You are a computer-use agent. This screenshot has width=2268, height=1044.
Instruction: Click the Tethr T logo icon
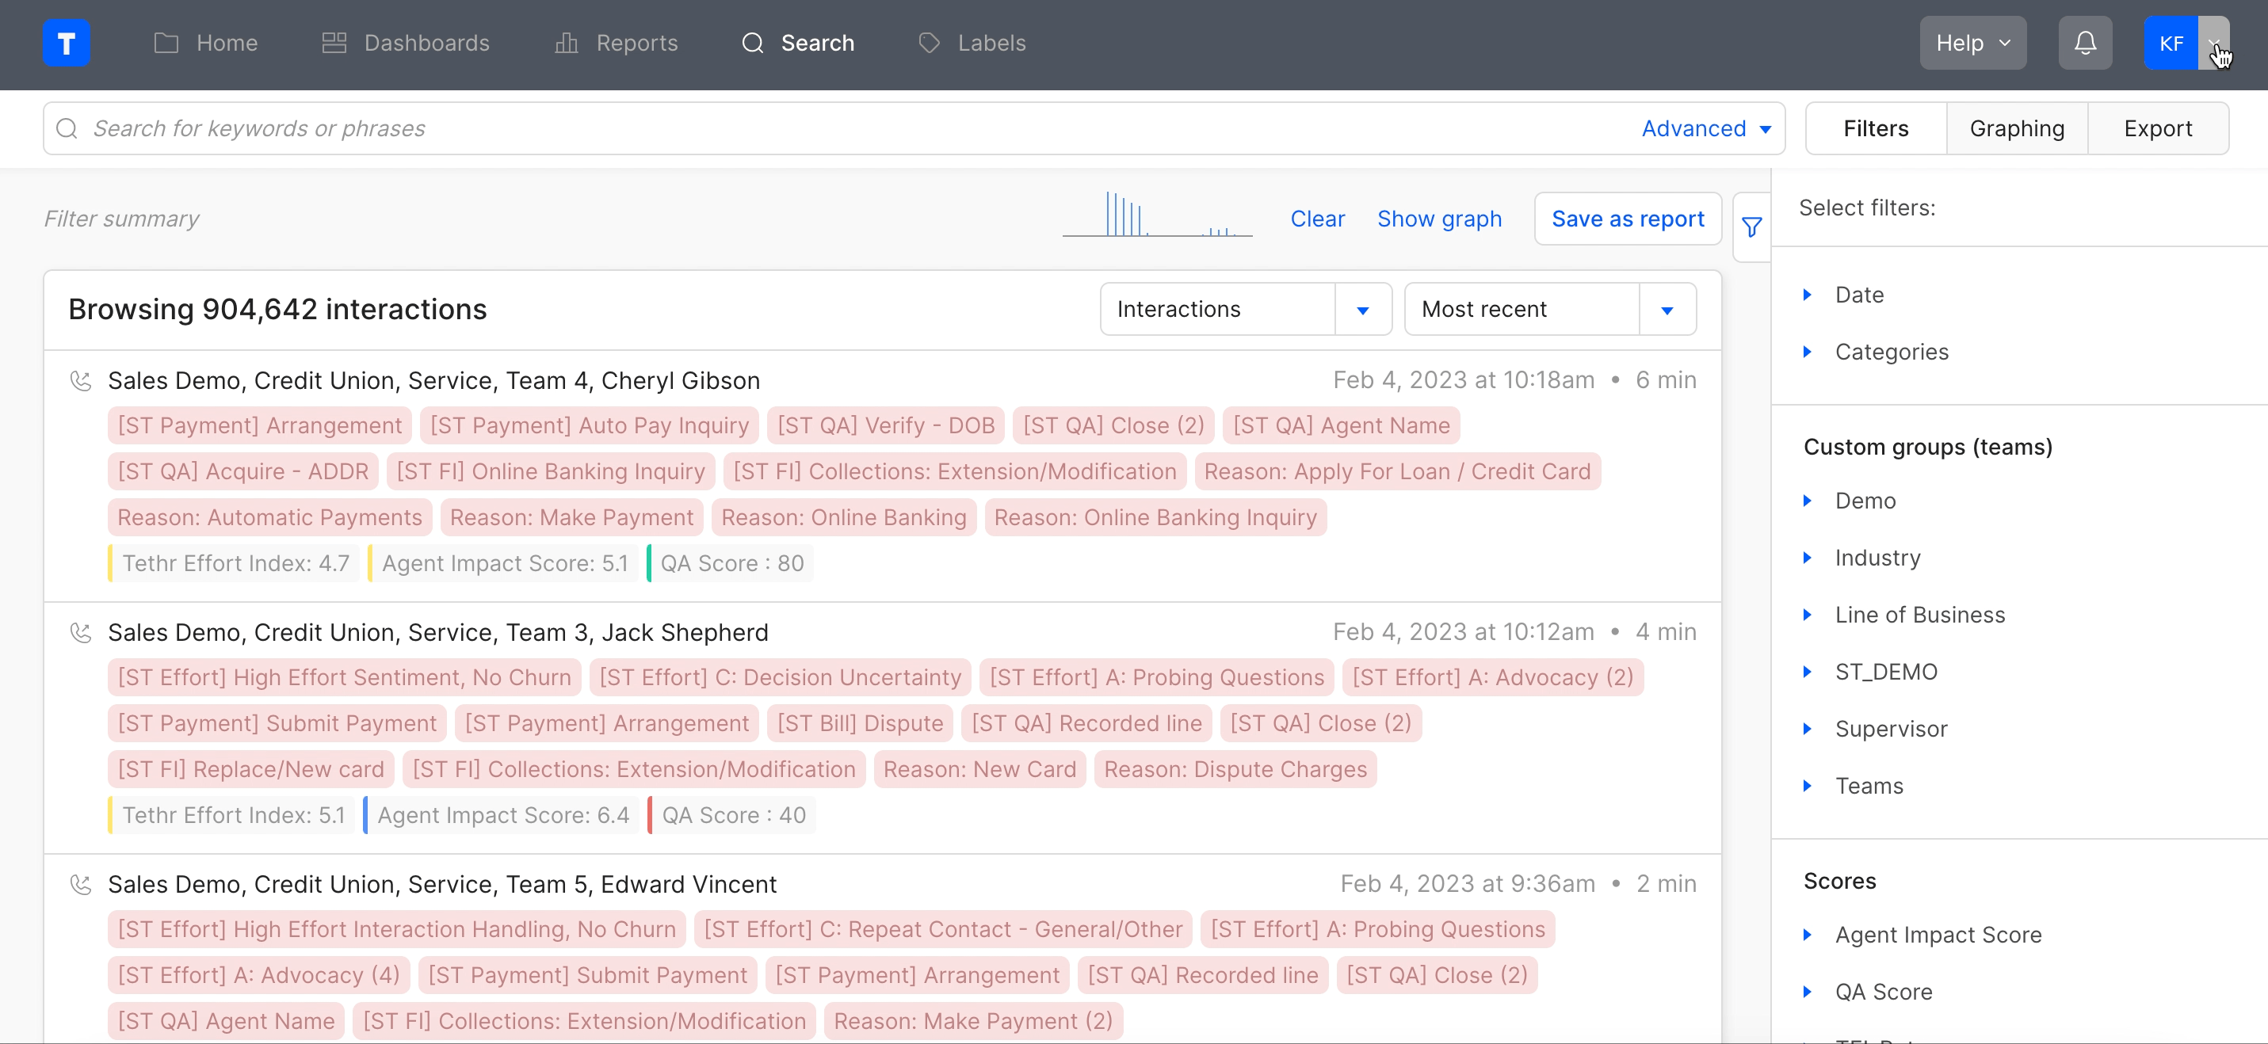[66, 42]
